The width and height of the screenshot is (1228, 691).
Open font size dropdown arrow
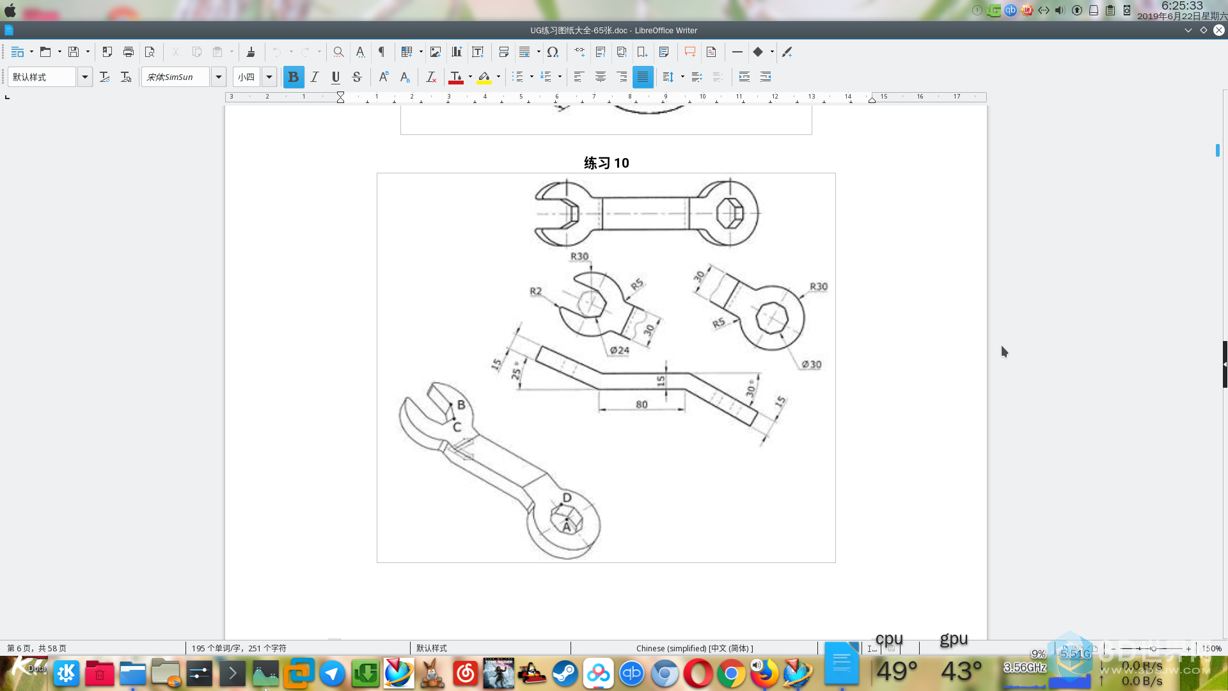click(269, 77)
